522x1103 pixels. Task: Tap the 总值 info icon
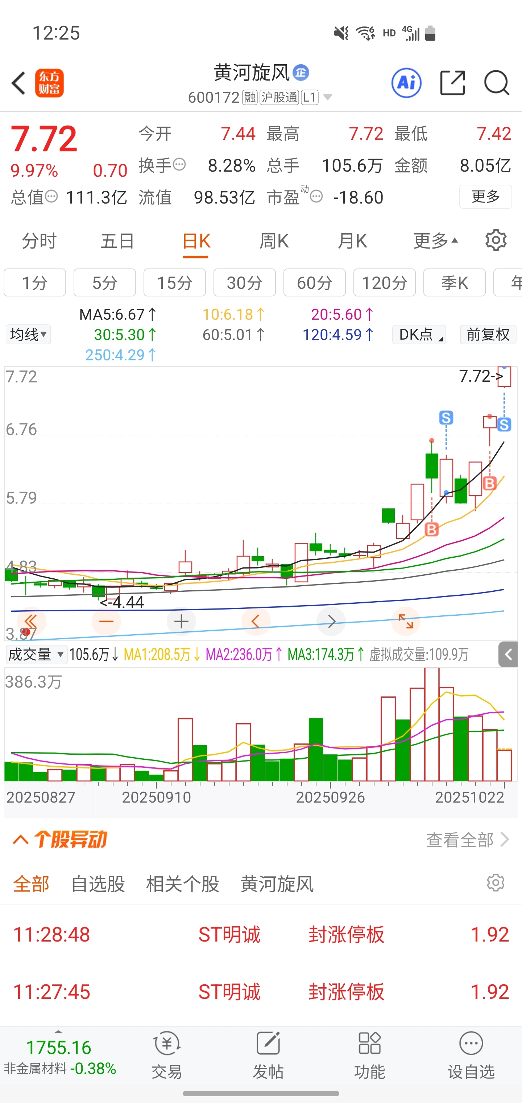pos(51,197)
